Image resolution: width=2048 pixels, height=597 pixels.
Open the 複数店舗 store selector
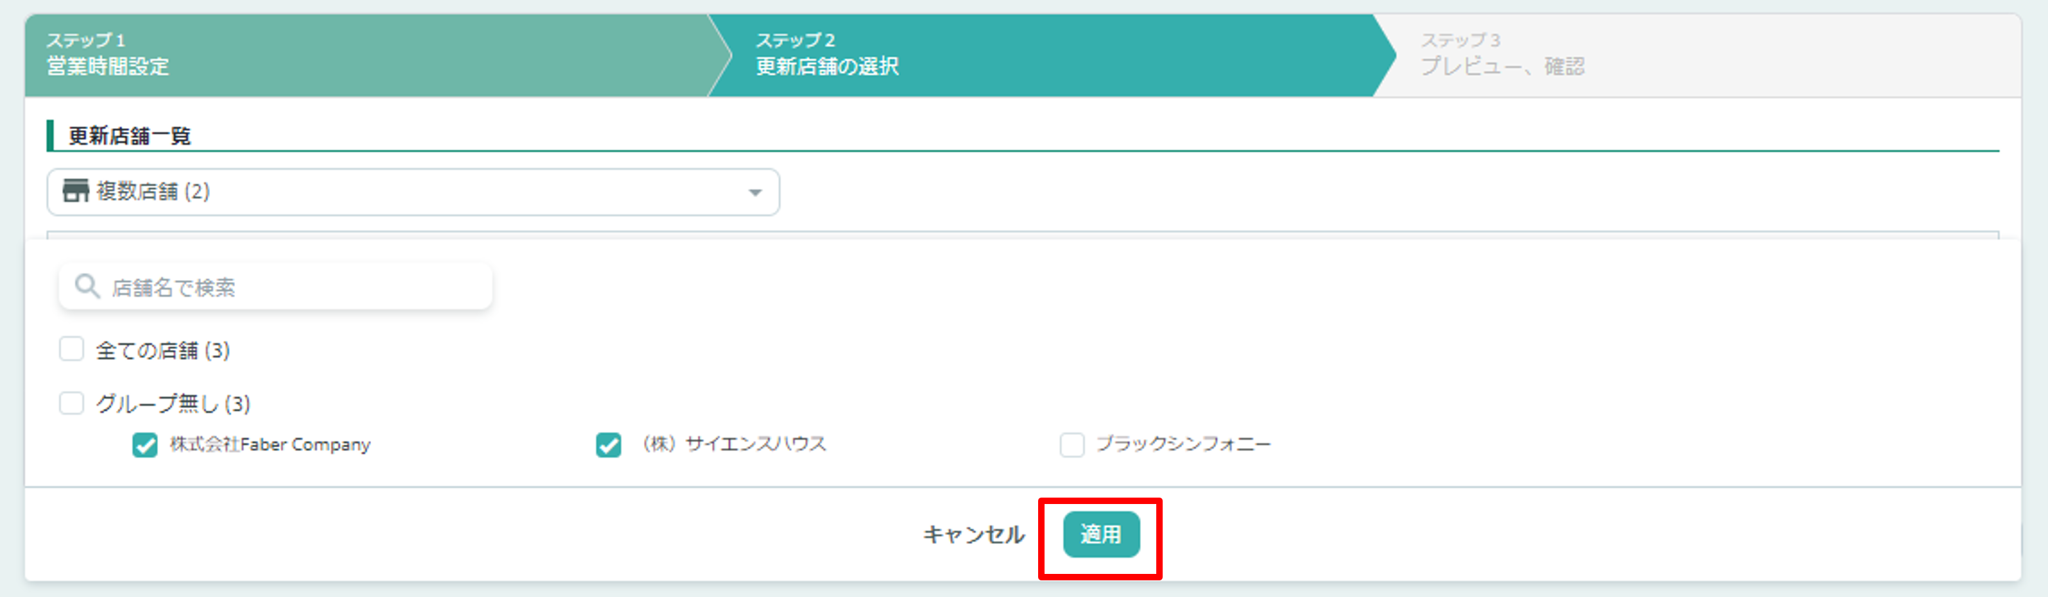tap(413, 191)
